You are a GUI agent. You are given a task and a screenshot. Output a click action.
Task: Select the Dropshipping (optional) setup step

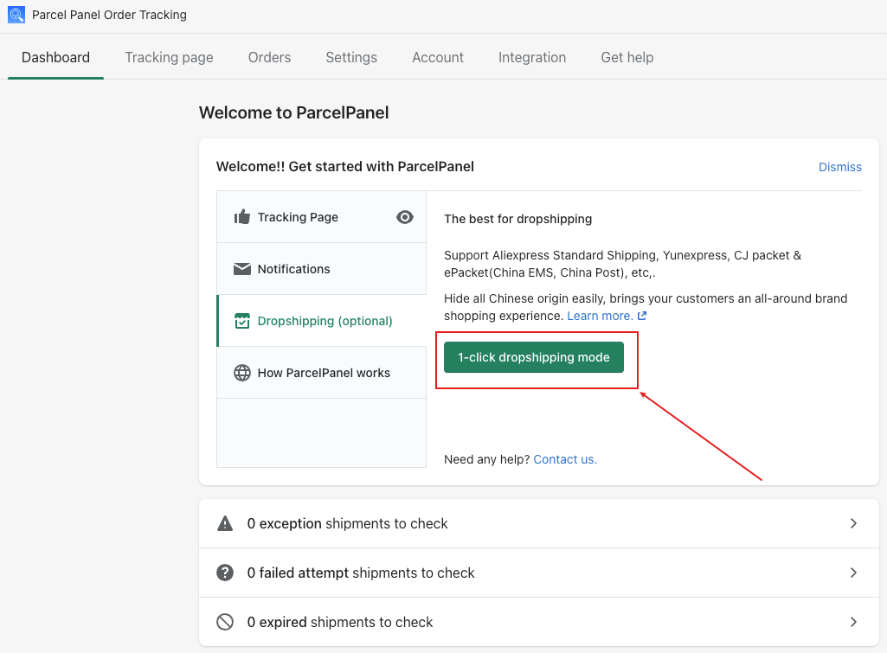click(x=321, y=321)
